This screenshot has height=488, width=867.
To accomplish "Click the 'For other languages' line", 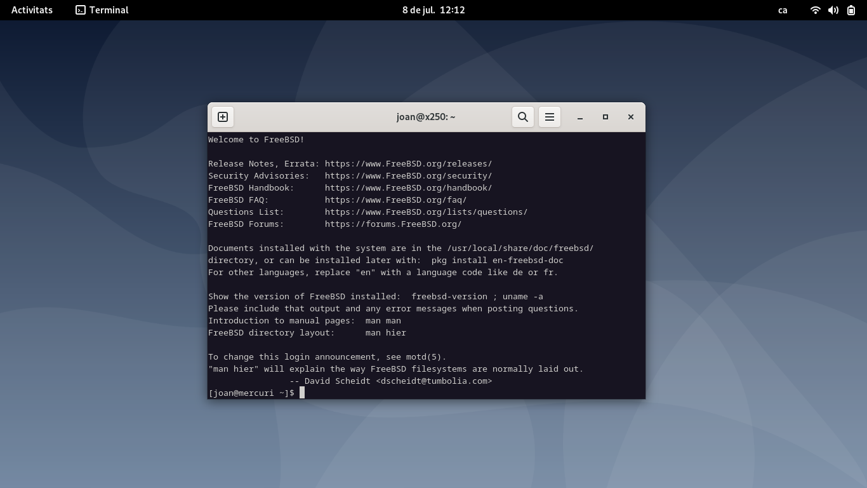I will [x=383, y=272].
